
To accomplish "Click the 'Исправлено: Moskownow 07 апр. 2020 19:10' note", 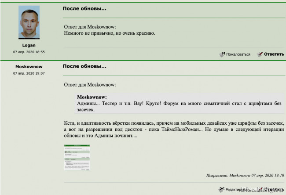I will point(245,175).
